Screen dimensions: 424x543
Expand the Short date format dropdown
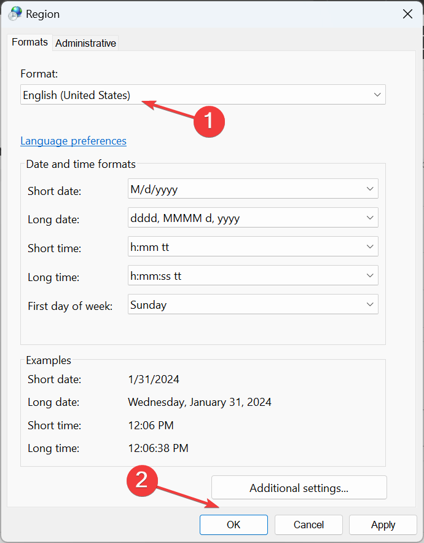click(x=253, y=189)
